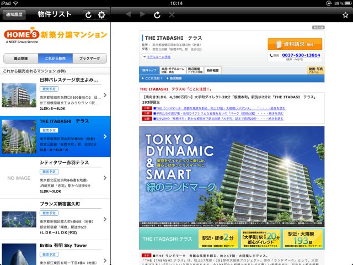Jump to 販売概要 anchor

[x=174, y=78]
